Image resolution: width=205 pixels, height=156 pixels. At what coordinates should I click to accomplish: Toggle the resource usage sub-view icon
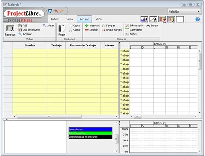[x=171, y=19]
